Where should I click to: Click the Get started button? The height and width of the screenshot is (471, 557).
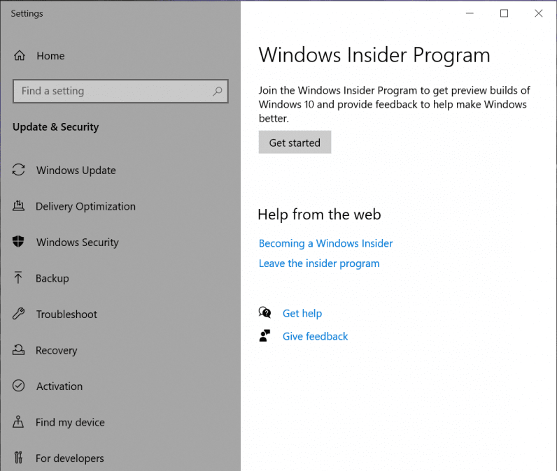point(295,143)
